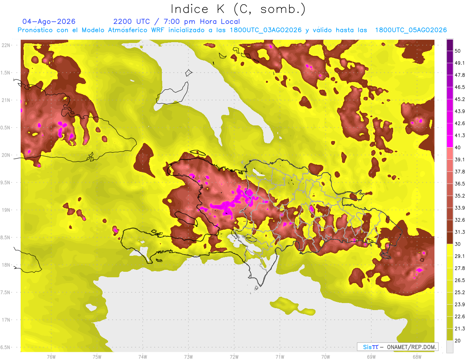Click the "8.5N" latitude label
The width and height of the screenshot is (468, 362).
[x=5, y=238]
